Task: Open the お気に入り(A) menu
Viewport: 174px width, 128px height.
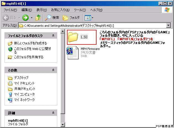Action: (60, 10)
